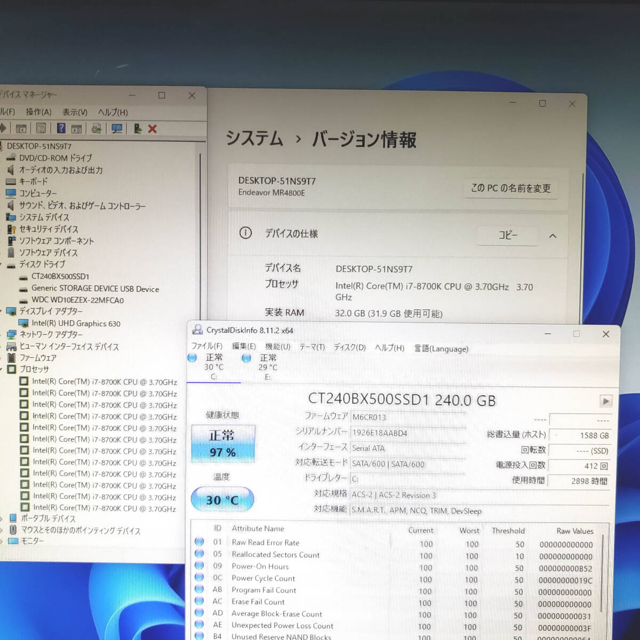Click the blue question-mark Help toolbar icon
The width and height of the screenshot is (640, 640).
pos(61,128)
